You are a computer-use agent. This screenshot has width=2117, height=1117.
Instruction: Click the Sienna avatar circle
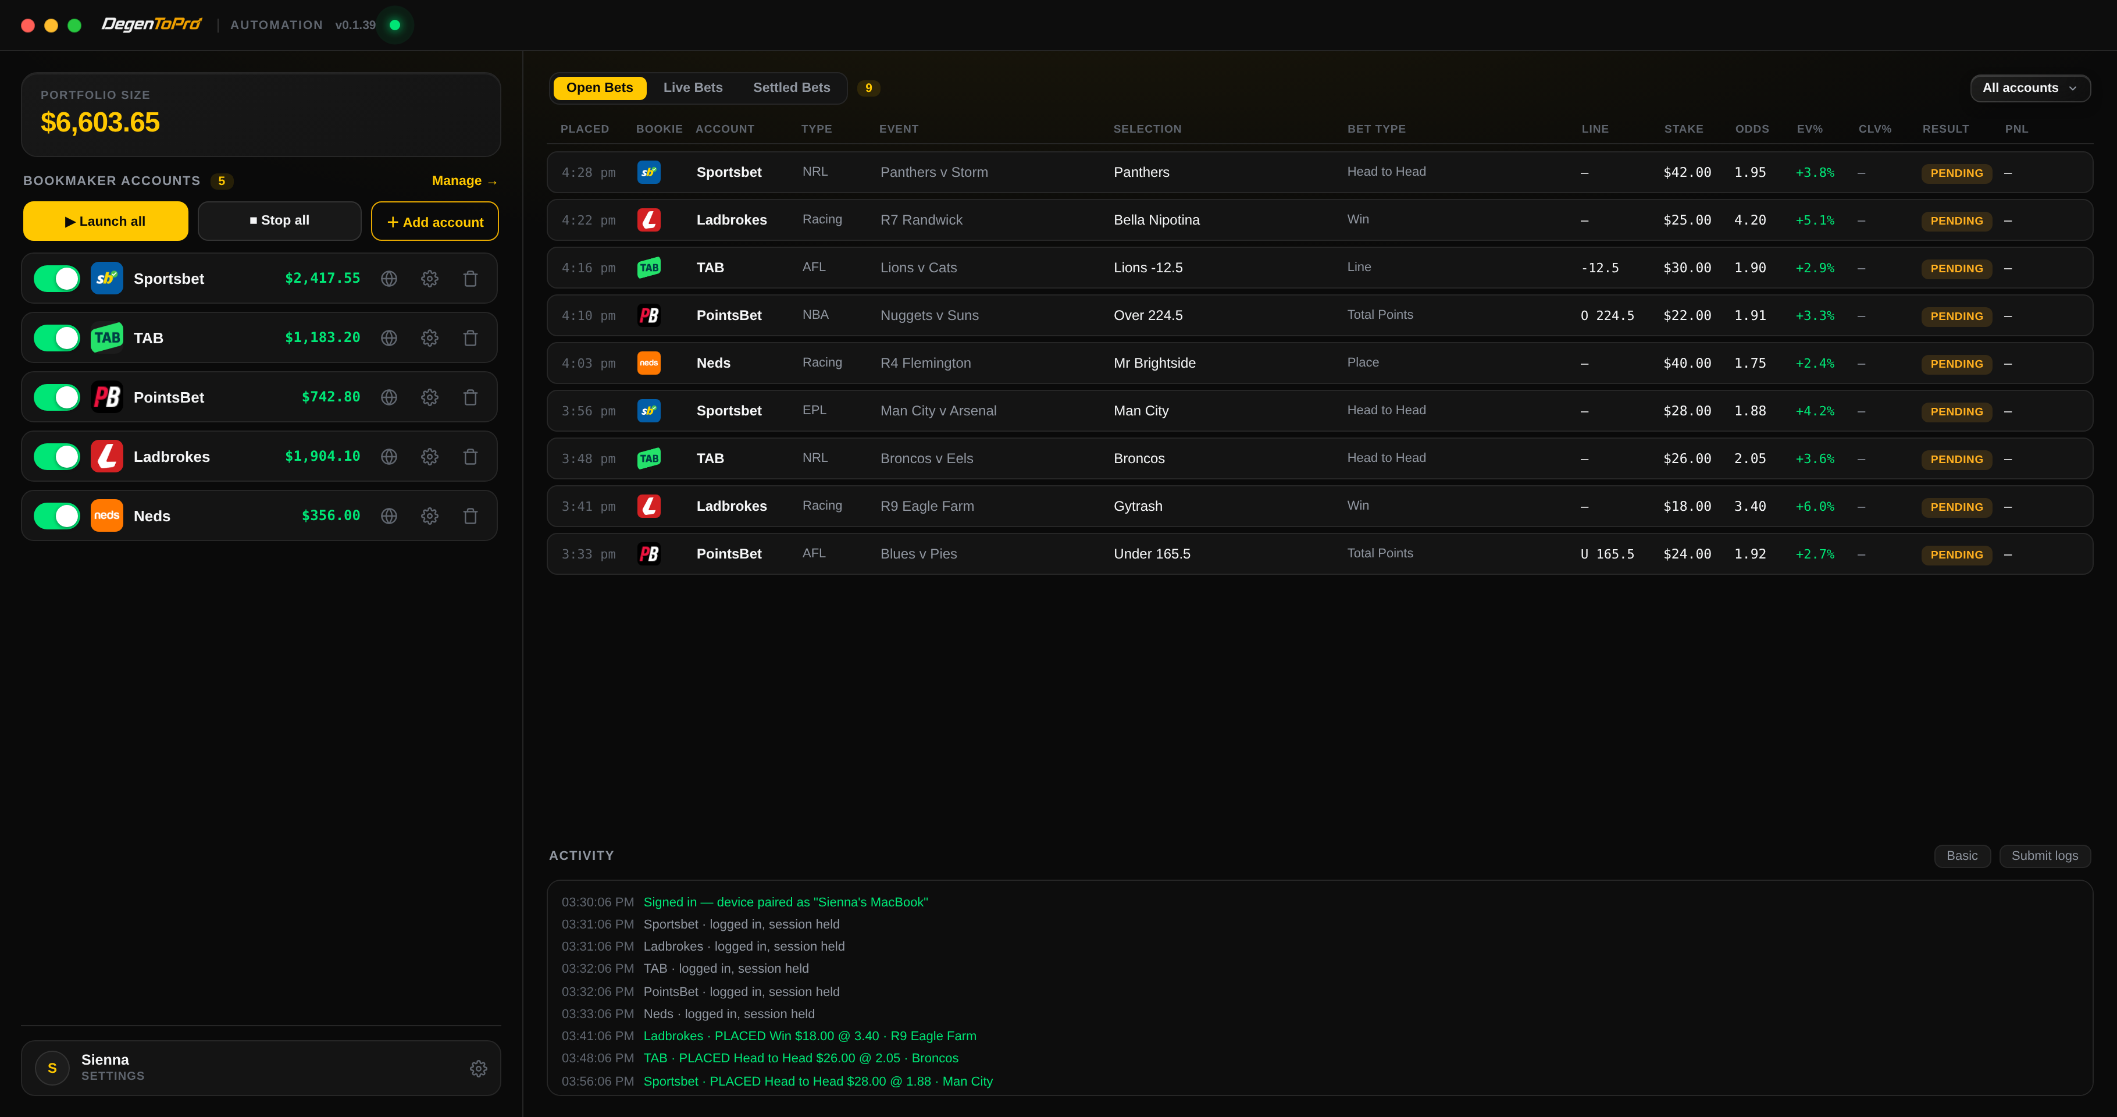[x=52, y=1068]
